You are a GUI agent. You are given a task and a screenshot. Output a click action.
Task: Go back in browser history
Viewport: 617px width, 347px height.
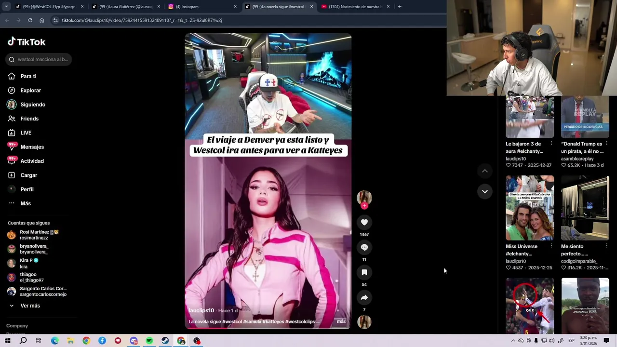(x=7, y=20)
